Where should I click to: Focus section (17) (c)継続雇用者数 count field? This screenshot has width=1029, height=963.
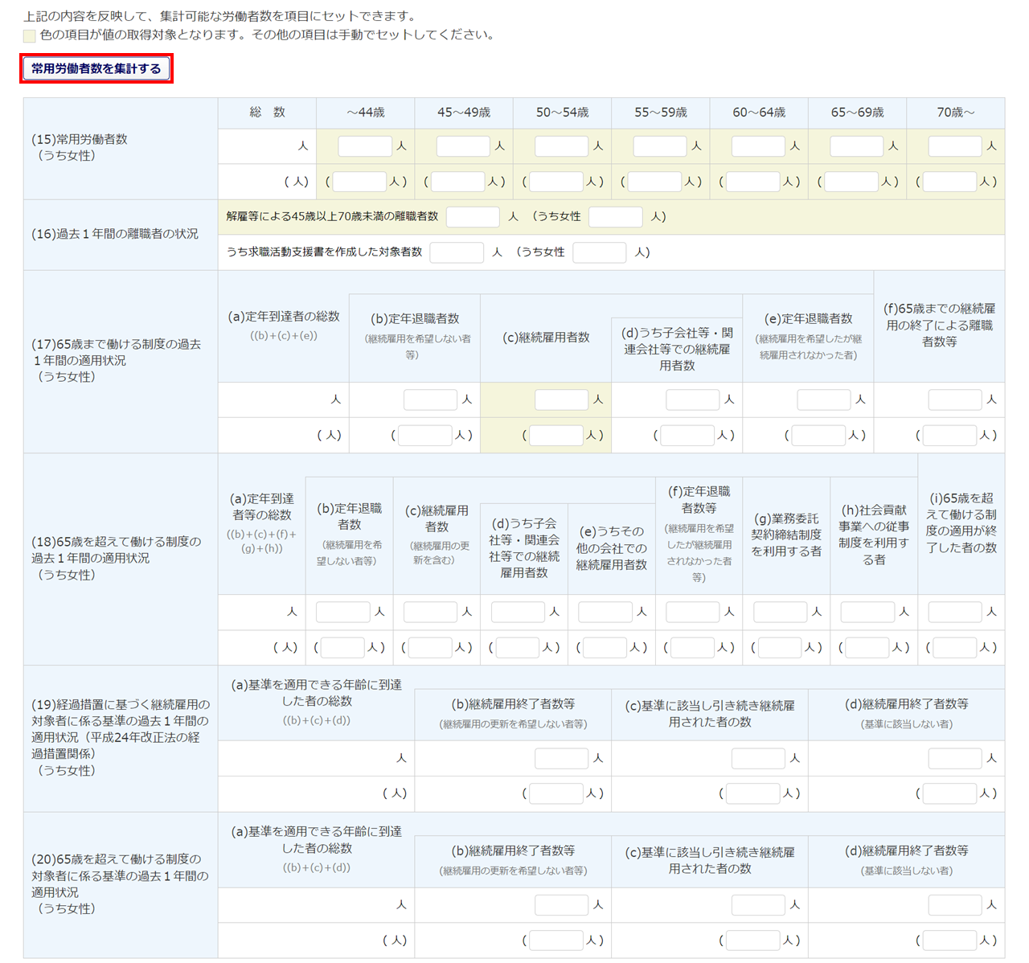[561, 400]
